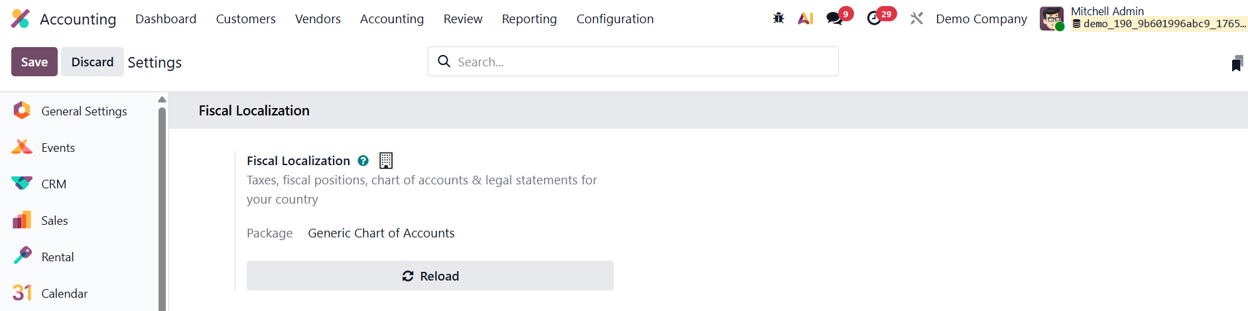Screen dimensions: 1248x311
Task: Open the AI assistant icon
Action: [x=806, y=19]
